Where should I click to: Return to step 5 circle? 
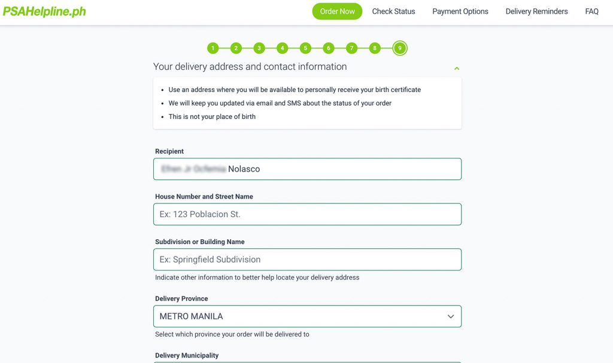[305, 48]
